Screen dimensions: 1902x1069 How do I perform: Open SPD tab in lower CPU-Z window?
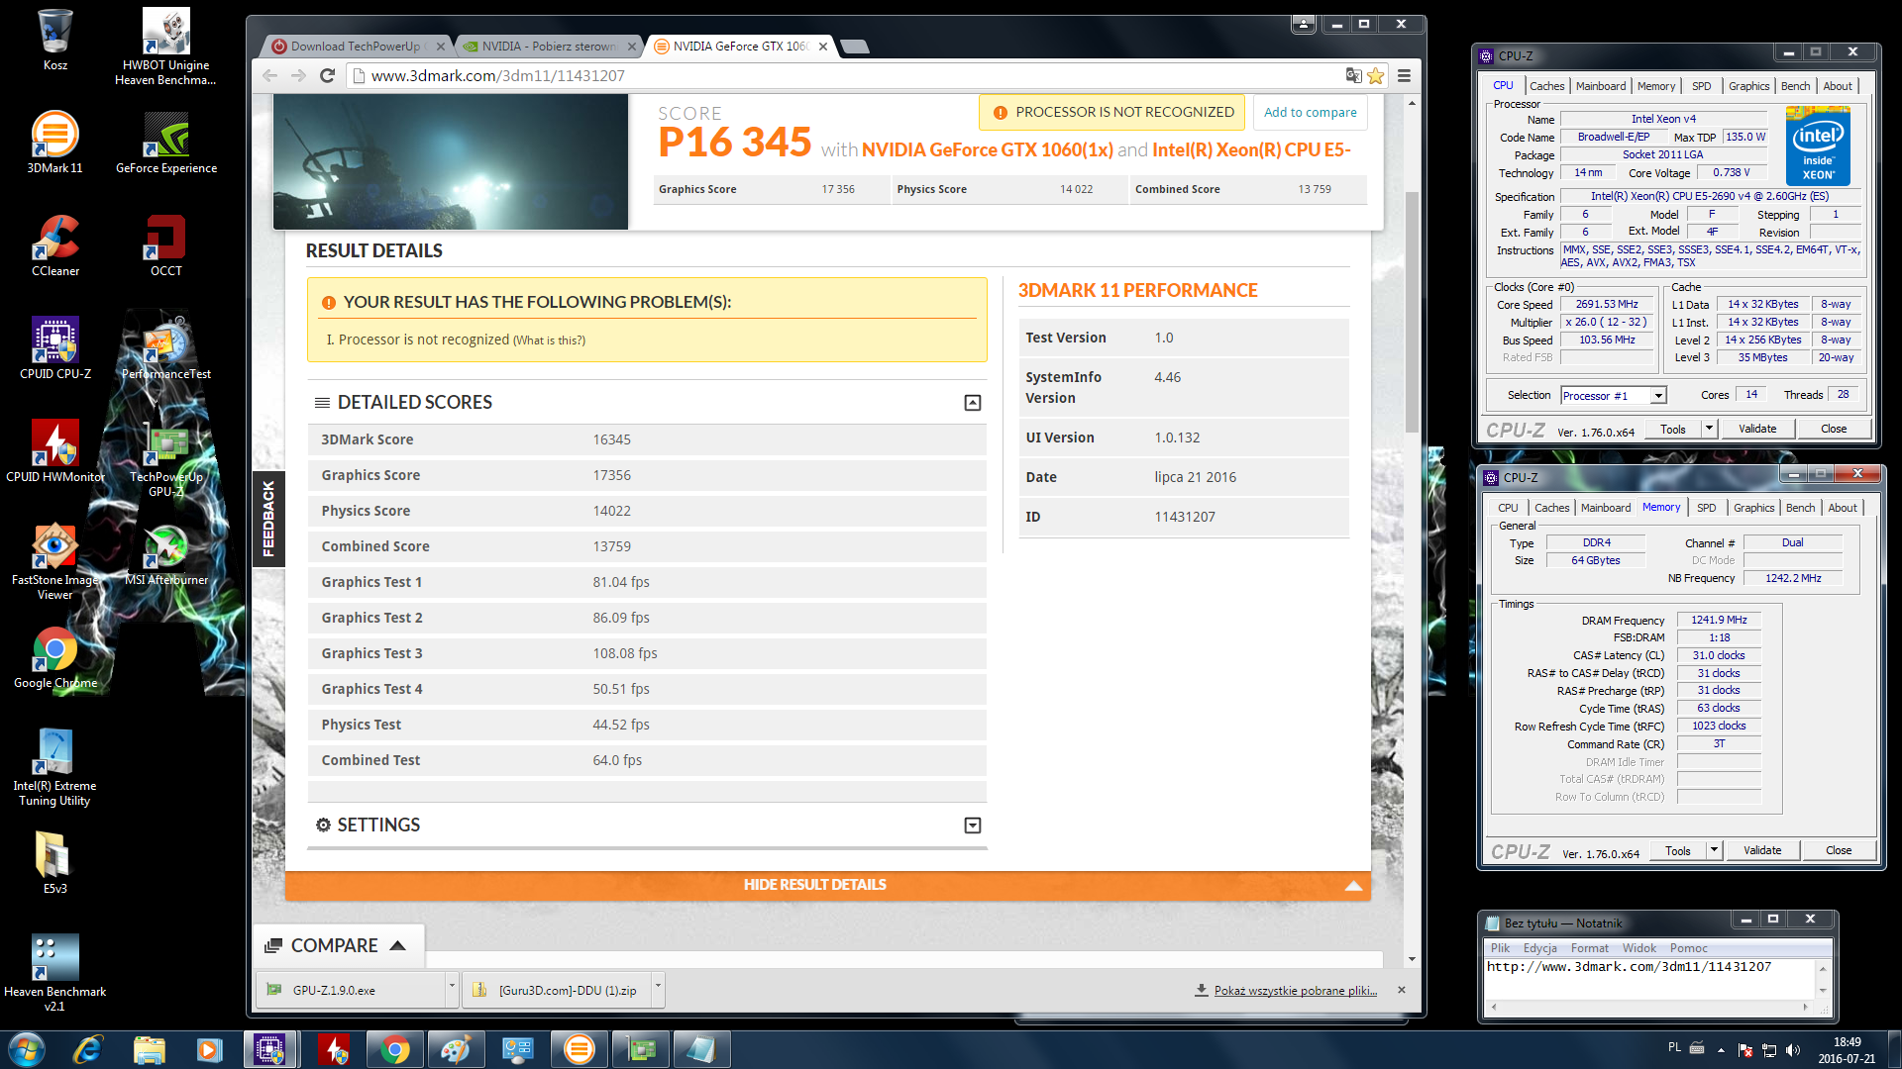tap(1706, 508)
